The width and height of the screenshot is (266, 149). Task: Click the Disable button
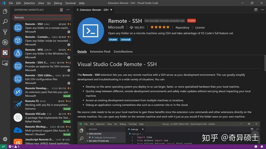click(113, 39)
